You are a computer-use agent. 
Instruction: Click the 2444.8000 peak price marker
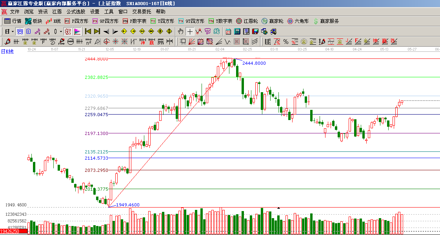point(254,63)
